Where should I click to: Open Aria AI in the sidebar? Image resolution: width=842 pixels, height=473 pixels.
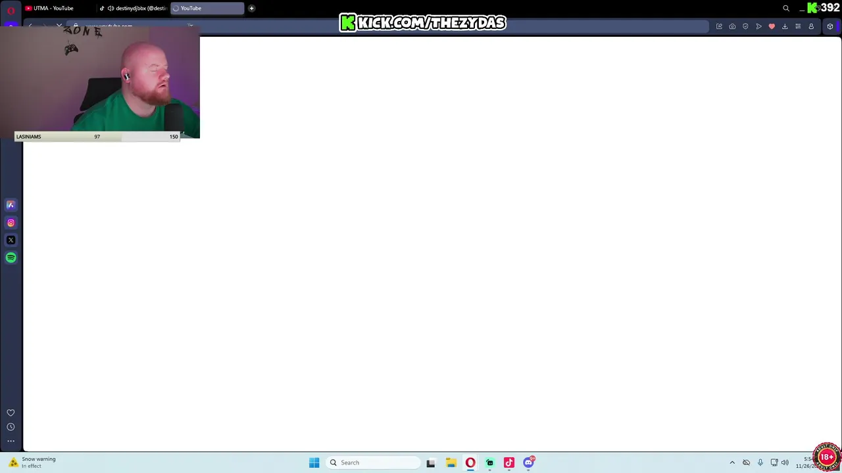11,205
